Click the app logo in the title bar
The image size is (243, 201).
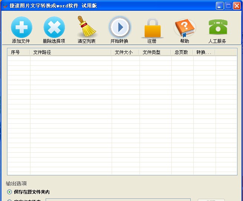click(5, 6)
